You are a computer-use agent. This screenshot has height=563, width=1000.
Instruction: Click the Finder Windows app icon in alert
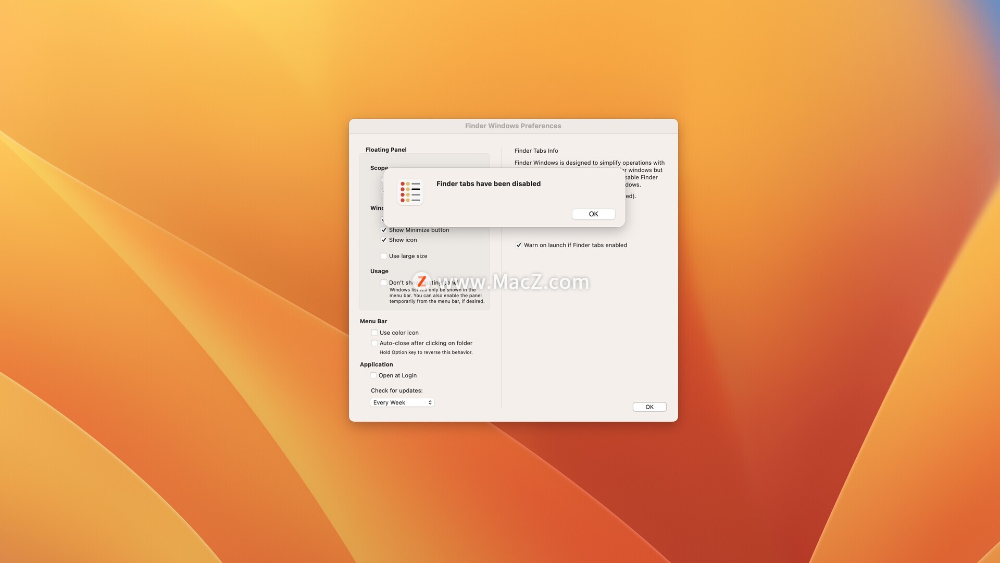click(x=410, y=192)
